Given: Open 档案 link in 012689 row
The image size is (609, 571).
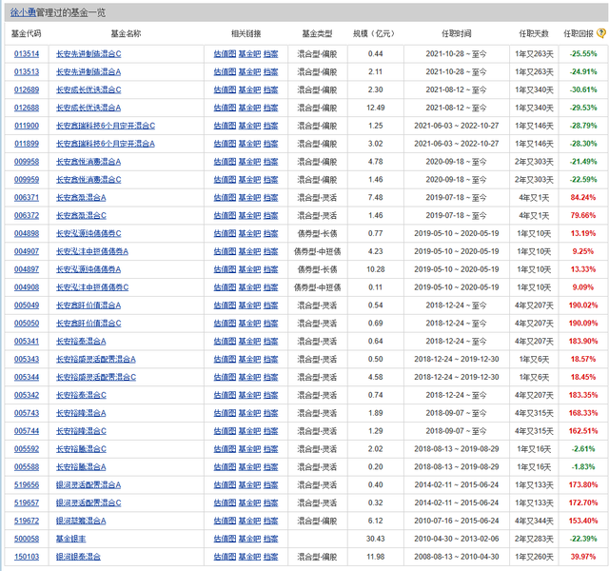Looking at the screenshot, I should tap(270, 89).
